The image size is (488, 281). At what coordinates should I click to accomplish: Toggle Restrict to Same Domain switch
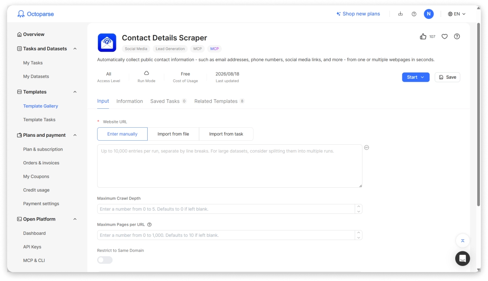(x=105, y=260)
